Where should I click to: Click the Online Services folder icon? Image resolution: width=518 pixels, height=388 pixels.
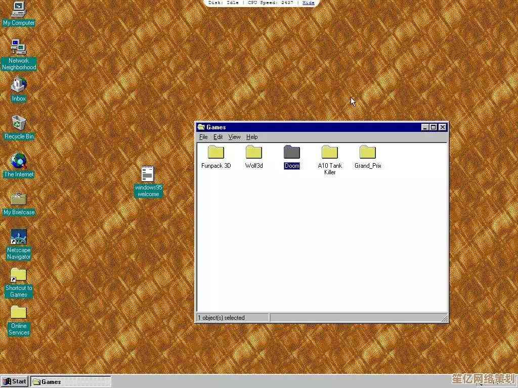[x=19, y=313]
